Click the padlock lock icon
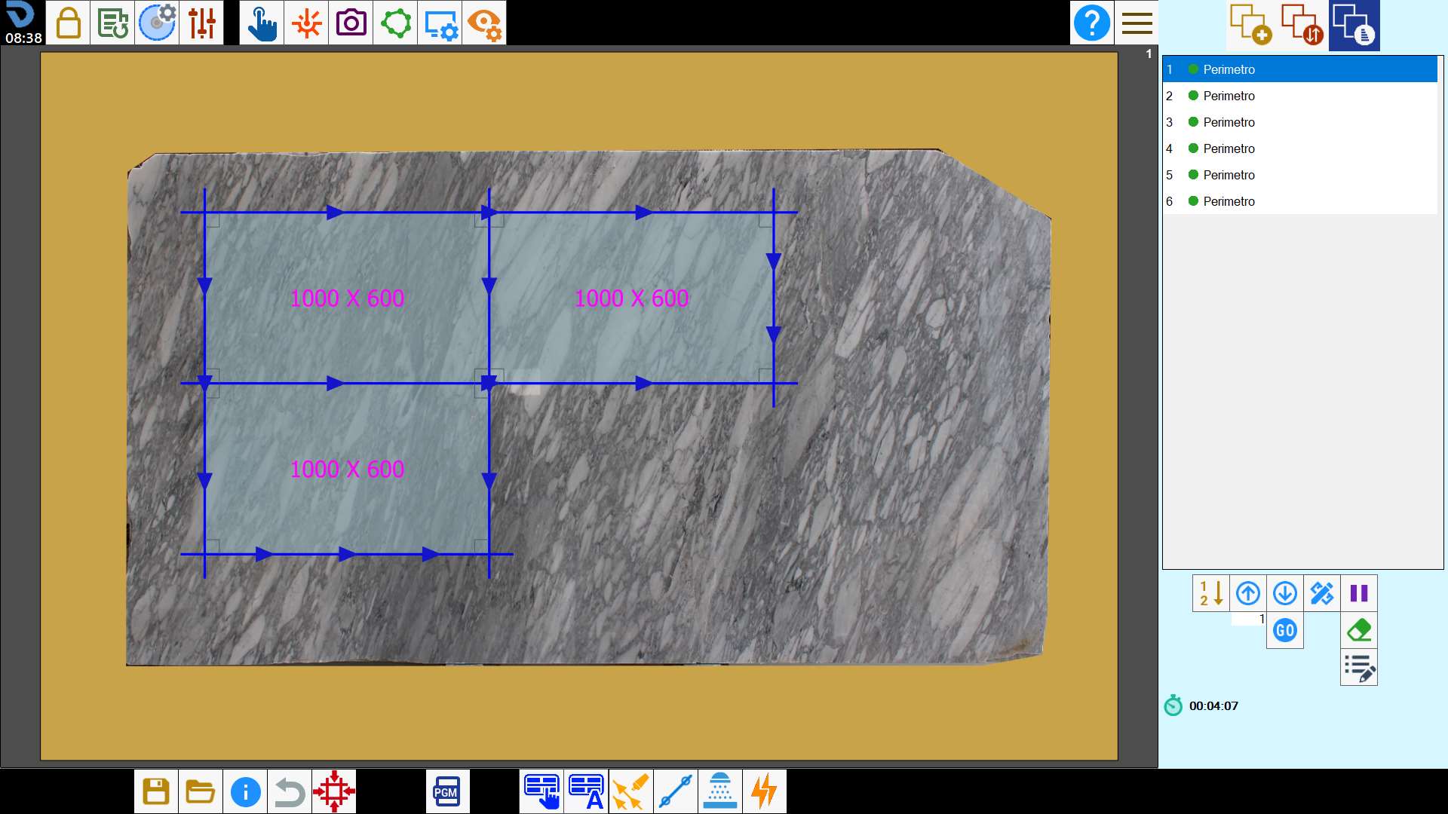The height and width of the screenshot is (814, 1448). coord(68,23)
